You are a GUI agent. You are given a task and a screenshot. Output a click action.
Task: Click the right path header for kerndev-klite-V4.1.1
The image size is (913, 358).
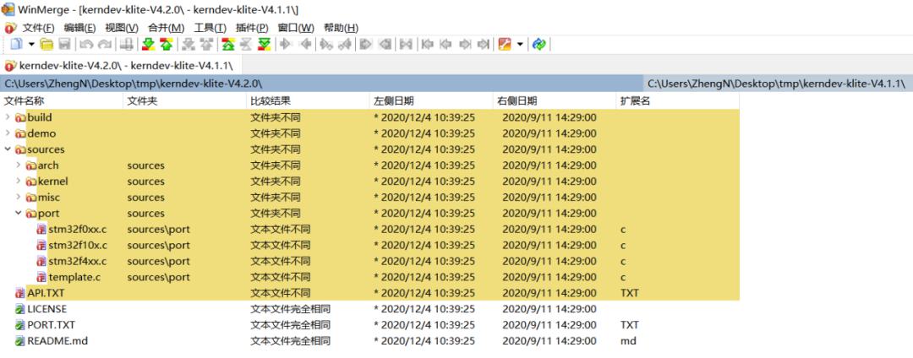tap(778, 84)
